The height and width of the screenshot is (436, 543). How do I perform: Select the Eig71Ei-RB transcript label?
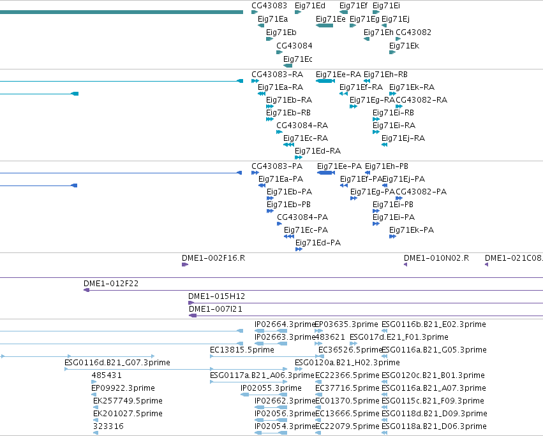click(x=393, y=113)
